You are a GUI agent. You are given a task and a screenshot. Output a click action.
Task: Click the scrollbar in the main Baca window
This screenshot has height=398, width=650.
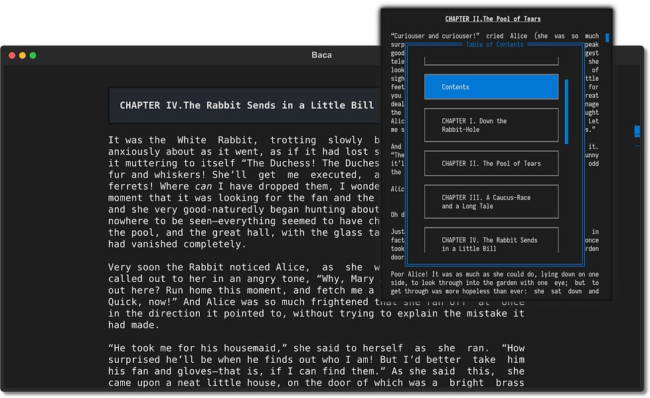tap(637, 131)
